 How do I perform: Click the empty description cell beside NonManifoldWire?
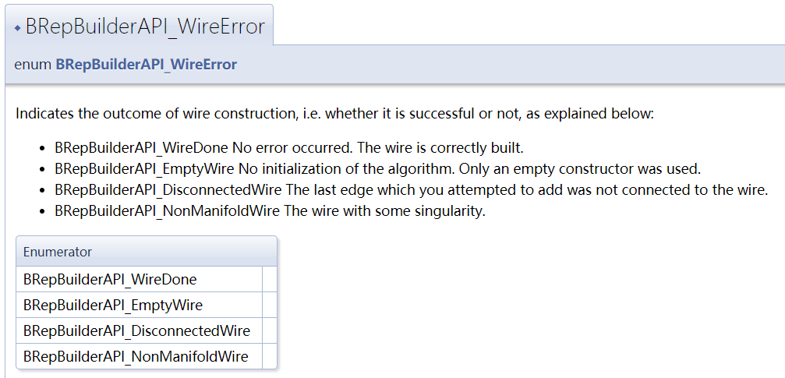pyautogui.click(x=270, y=356)
